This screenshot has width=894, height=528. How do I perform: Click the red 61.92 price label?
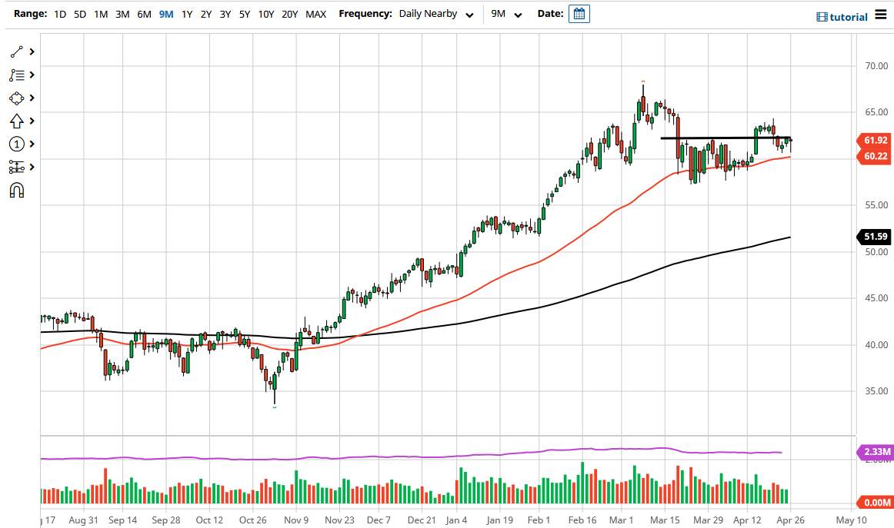874,141
